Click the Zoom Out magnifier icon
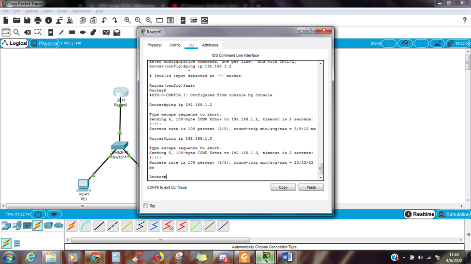The height and width of the screenshot is (264, 471). pyautogui.click(x=149, y=20)
